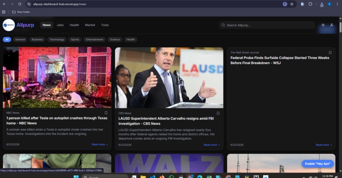Screen dimensions: 342x178
Task: Click the page vertical scrollbar thumb
Action: pyautogui.click(x=340, y=27)
